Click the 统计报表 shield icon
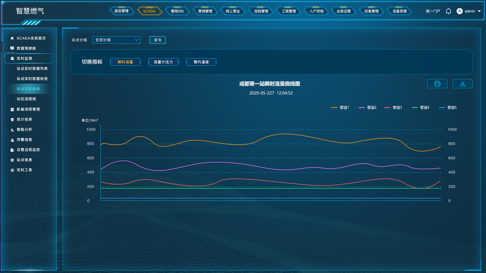Image resolution: width=486 pixels, height=273 pixels. point(12,120)
